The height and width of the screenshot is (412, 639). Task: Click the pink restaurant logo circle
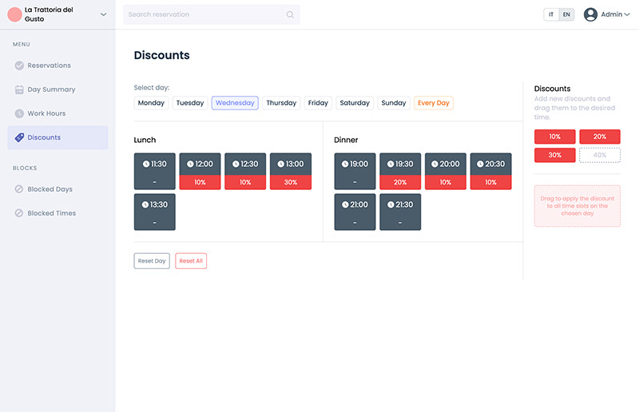(x=14, y=14)
